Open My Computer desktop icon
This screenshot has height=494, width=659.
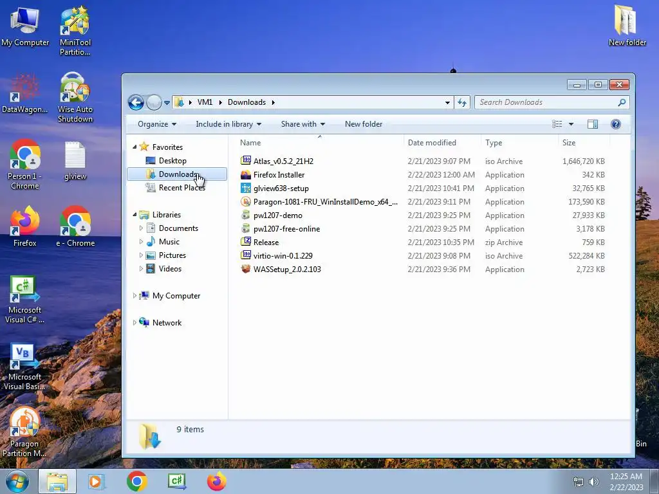tap(25, 28)
